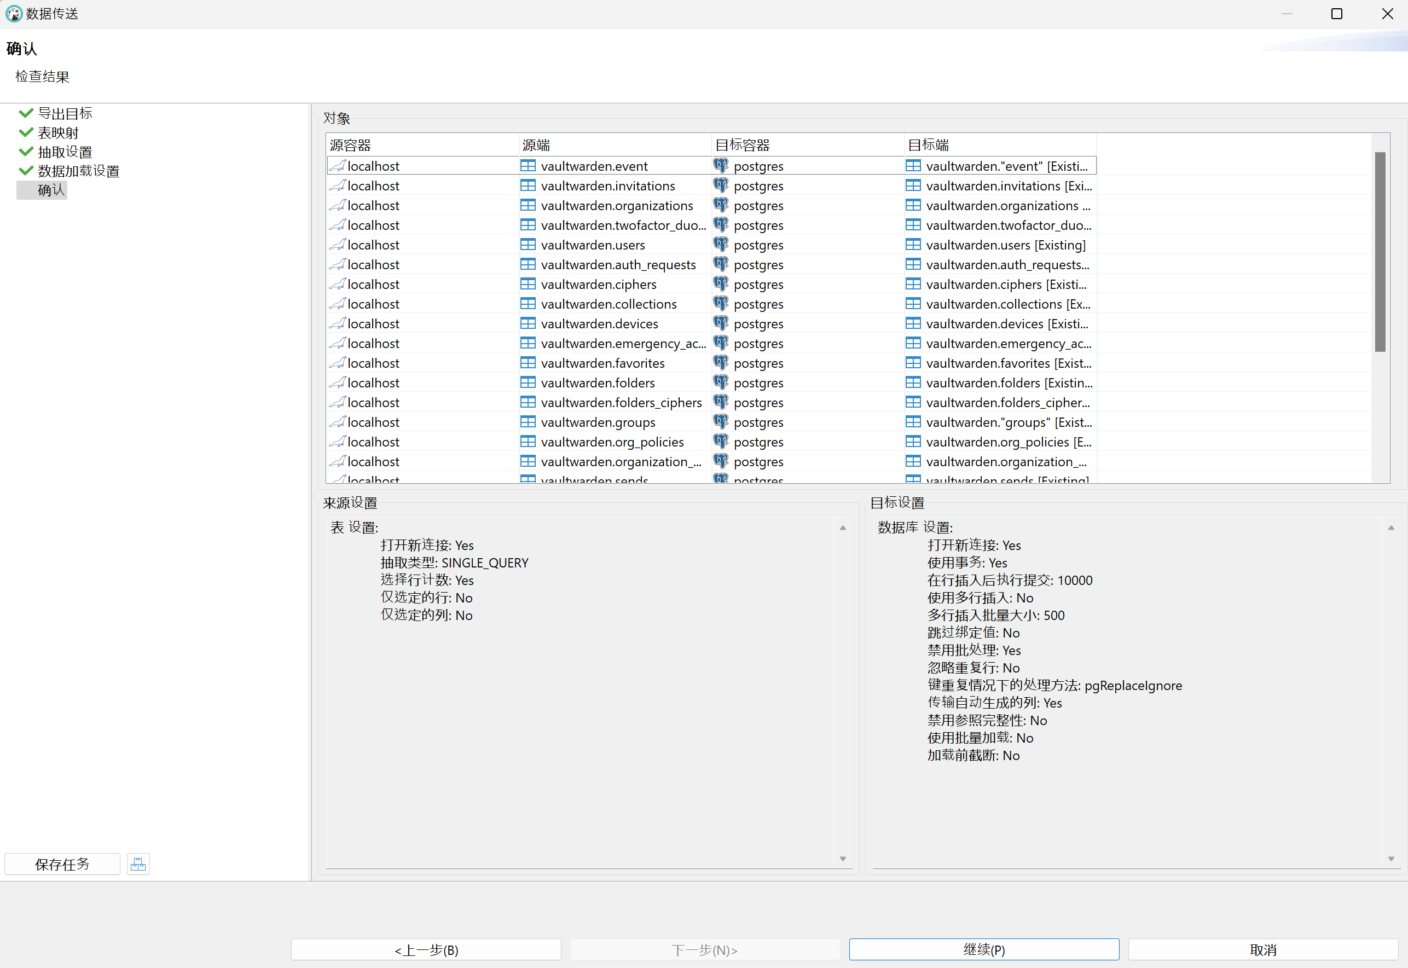The width and height of the screenshot is (1408, 968).
Task: Click 来源设置 panel scroll down arrow
Action: [842, 858]
